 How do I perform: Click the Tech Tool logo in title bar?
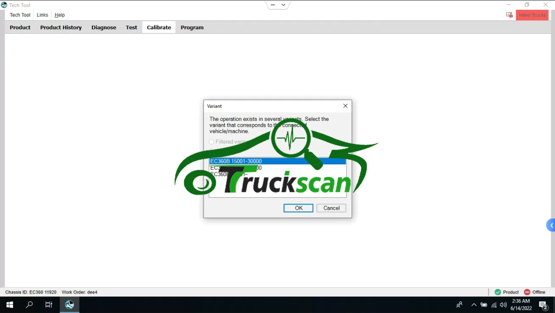coord(4,5)
